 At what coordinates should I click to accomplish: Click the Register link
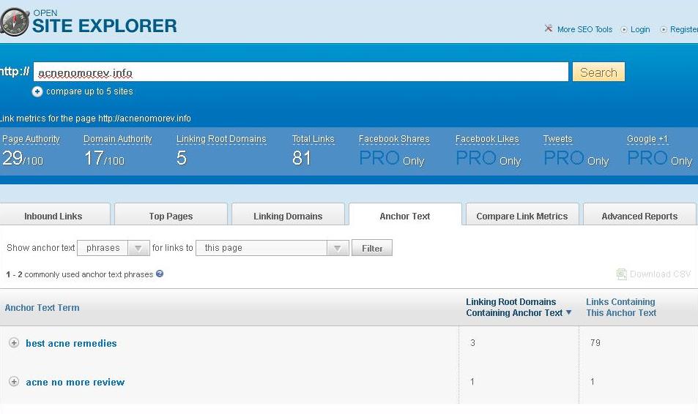684,29
